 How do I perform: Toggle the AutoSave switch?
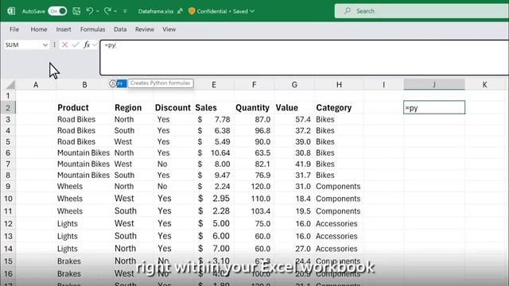[57, 11]
